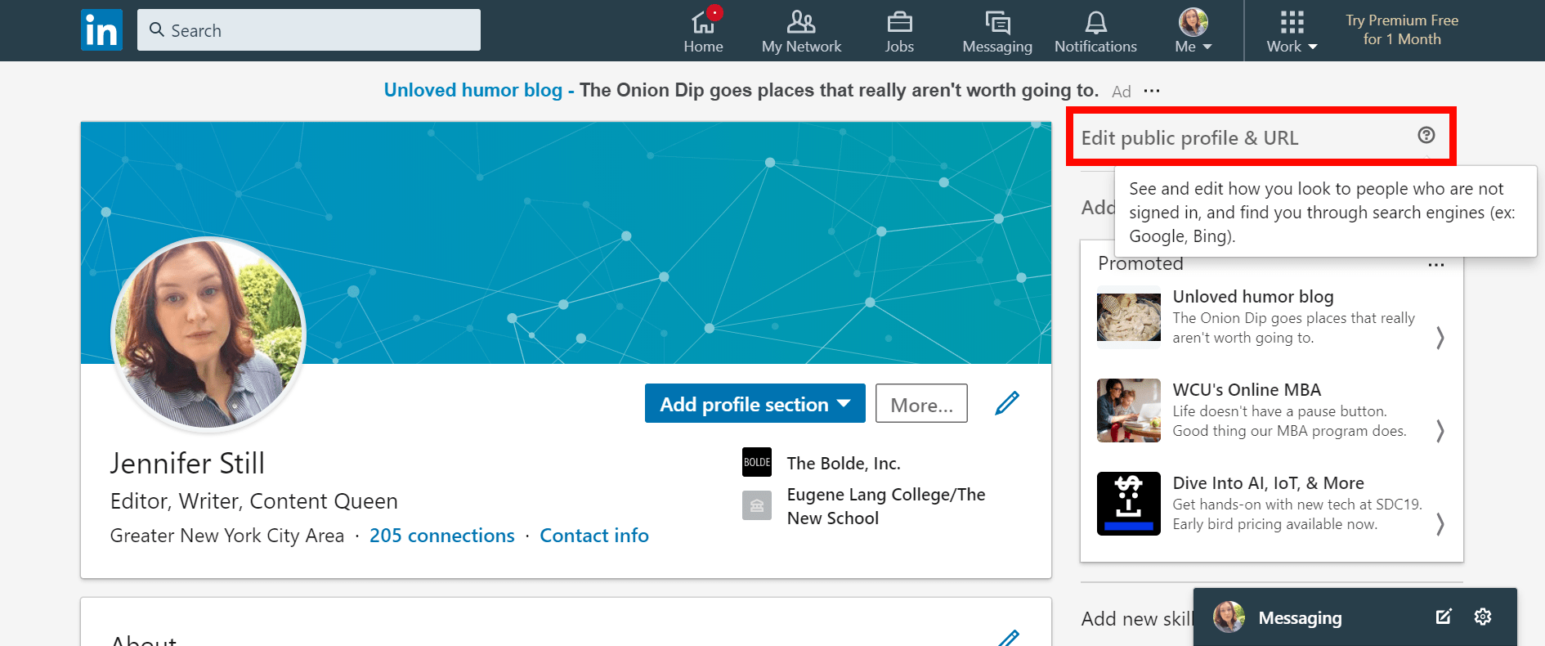Click the Unloved humor blog promoted title
The image size is (1545, 646).
(1253, 297)
